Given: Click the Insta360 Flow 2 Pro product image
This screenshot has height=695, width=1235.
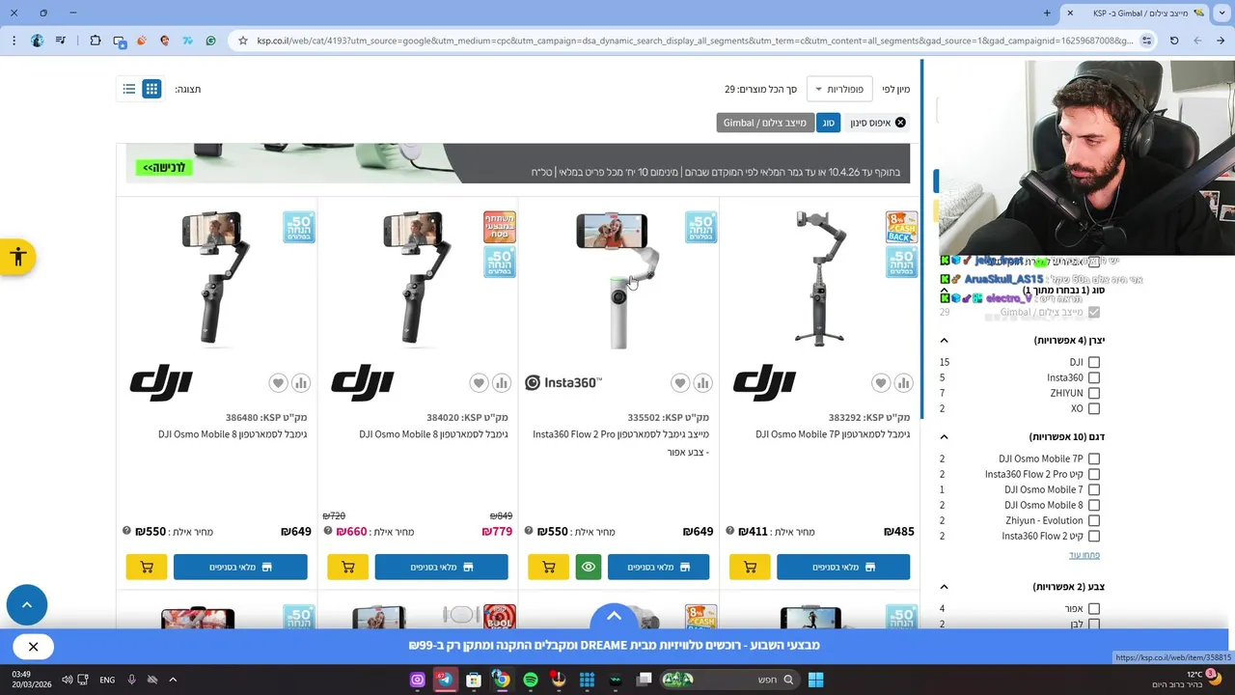Looking at the screenshot, I should pos(618,280).
